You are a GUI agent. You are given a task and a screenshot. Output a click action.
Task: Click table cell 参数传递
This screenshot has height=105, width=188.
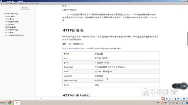[126, 80]
